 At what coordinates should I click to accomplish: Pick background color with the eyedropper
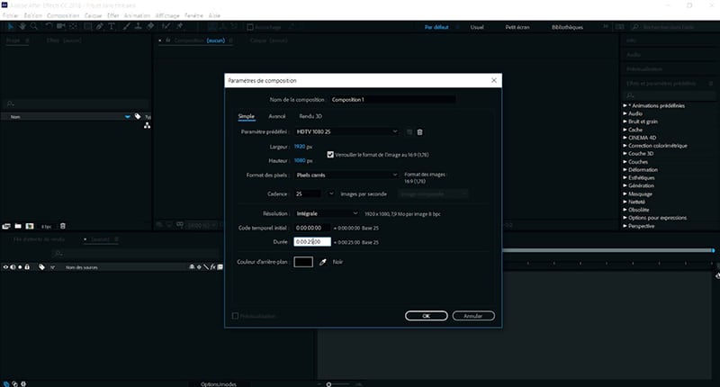(322, 262)
